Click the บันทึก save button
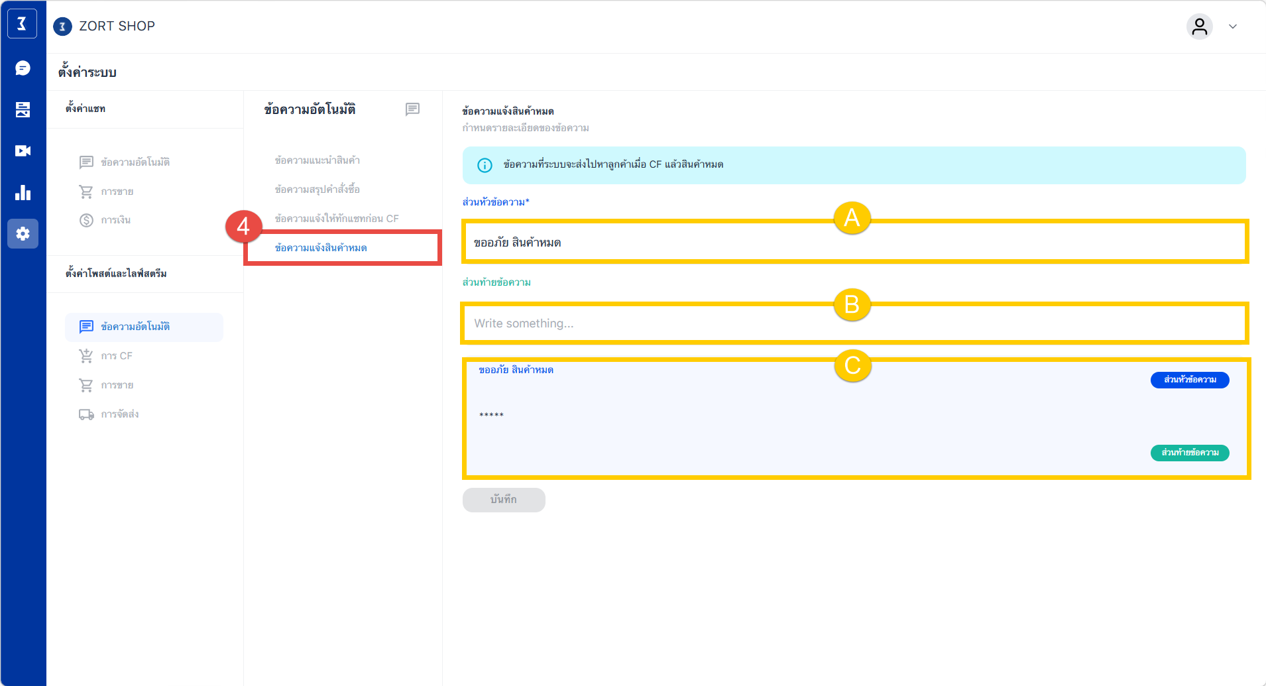The width and height of the screenshot is (1266, 686). (504, 500)
